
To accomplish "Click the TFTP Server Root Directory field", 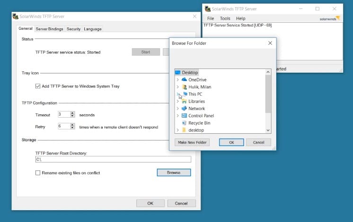I will (113, 159).
